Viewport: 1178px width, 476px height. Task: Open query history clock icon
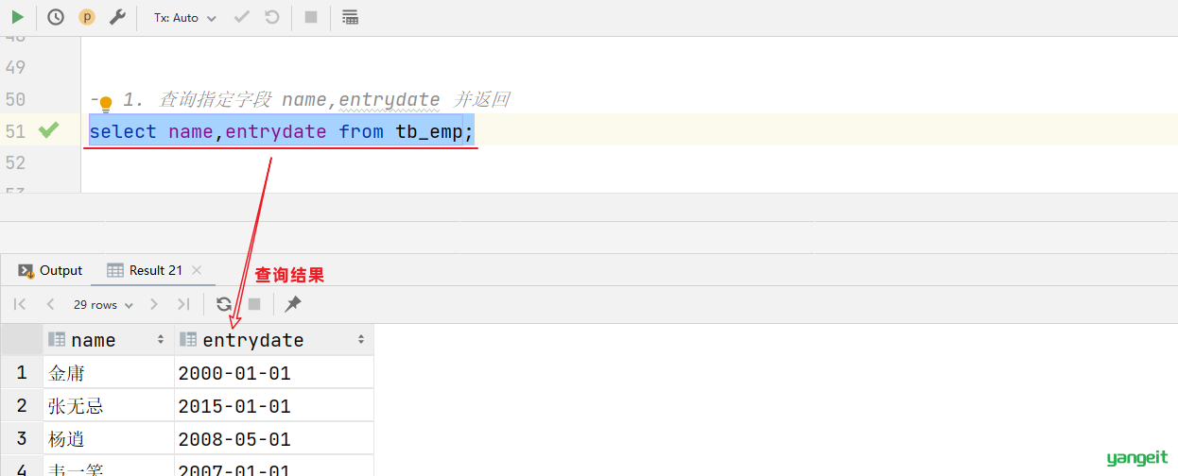(56, 17)
